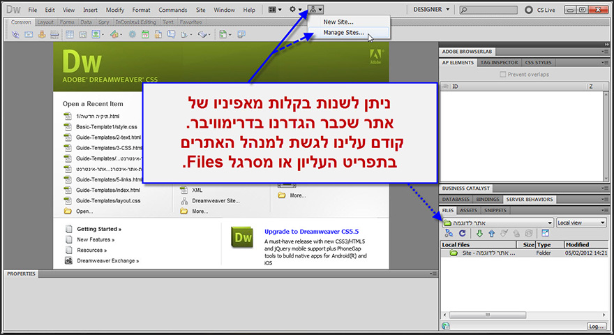
Task: Open the Local view dropdown
Action: point(581,223)
